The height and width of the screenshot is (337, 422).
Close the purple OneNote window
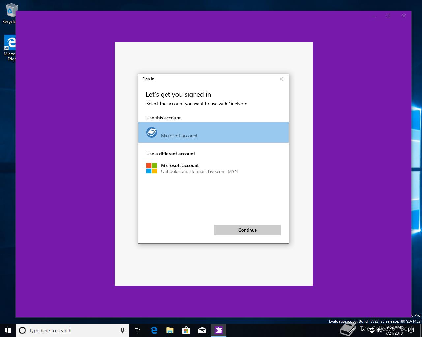(404, 16)
